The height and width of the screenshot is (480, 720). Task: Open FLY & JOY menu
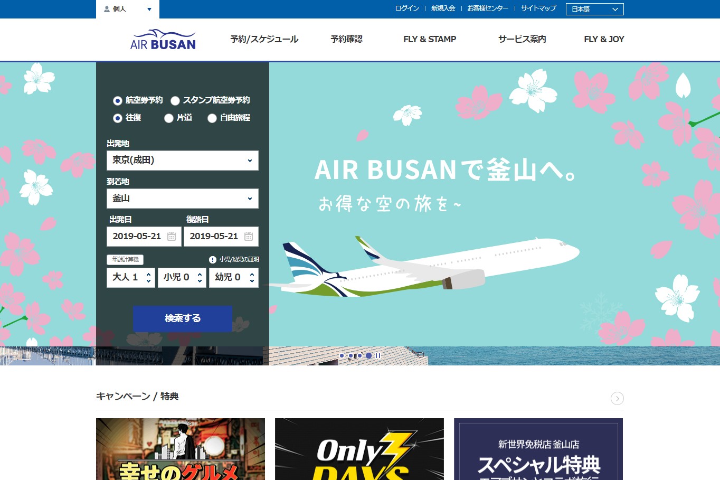(604, 39)
